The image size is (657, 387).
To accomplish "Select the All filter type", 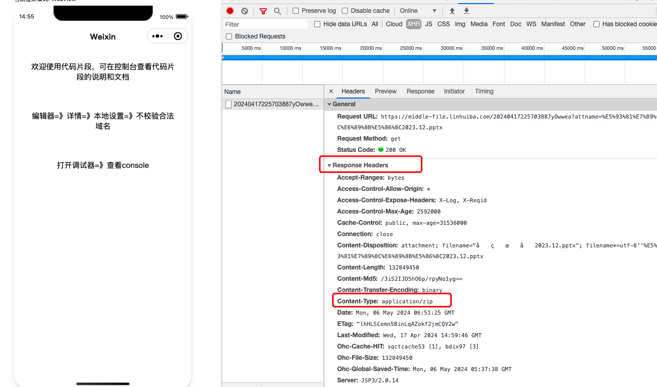I will click(375, 24).
